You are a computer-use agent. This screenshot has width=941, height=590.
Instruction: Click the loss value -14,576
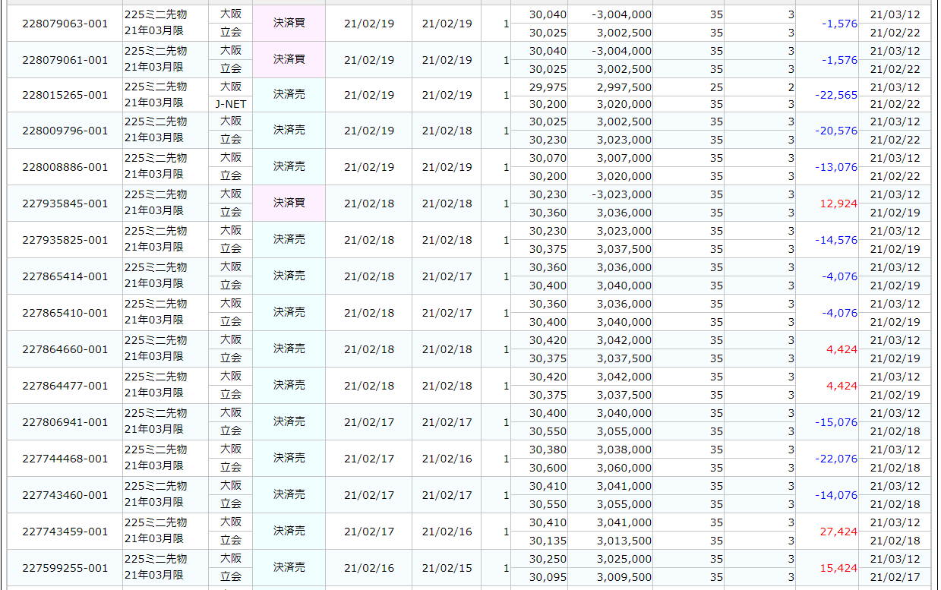pyautogui.click(x=835, y=240)
